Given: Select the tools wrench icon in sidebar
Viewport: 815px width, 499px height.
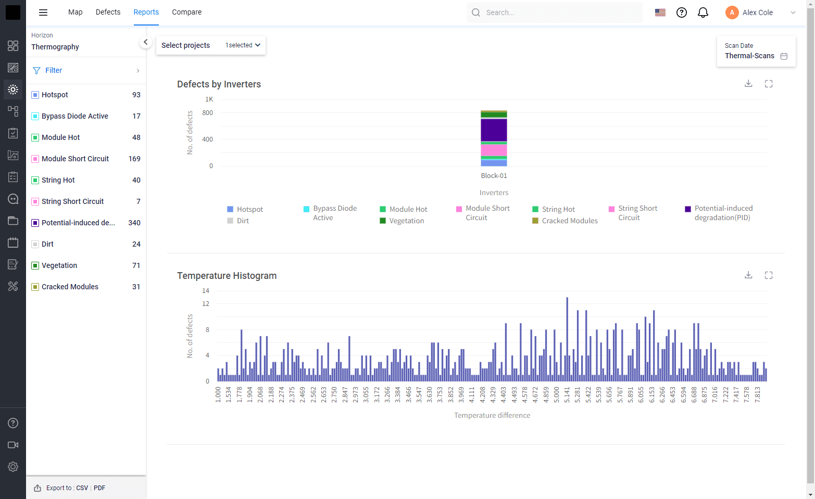Looking at the screenshot, I should pos(13,286).
